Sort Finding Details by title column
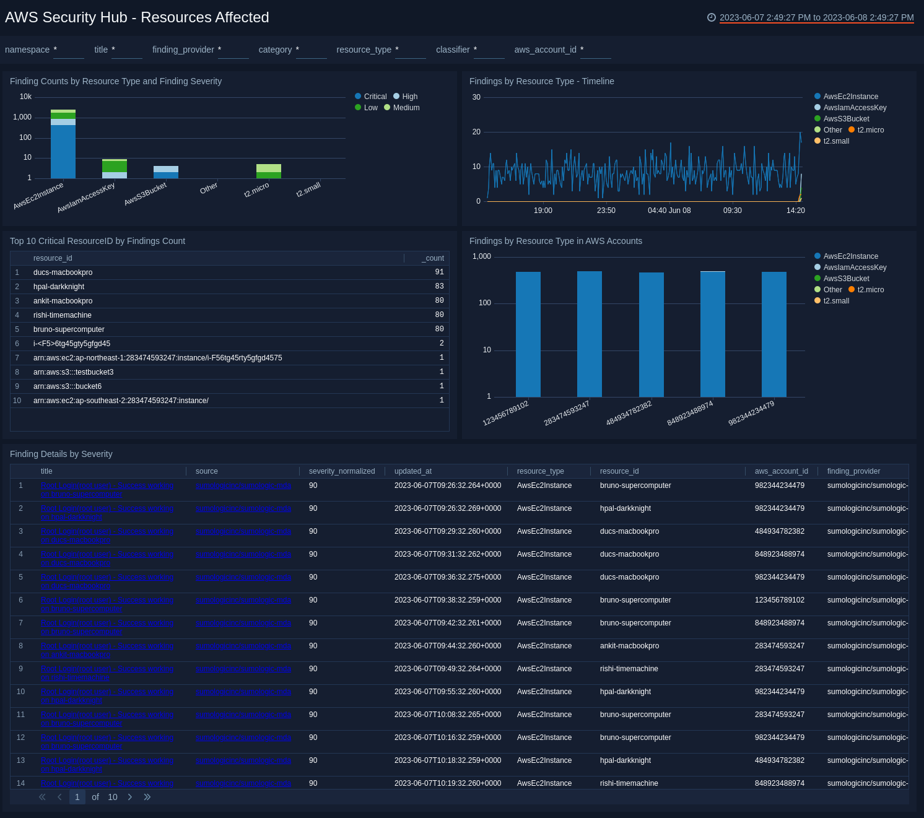 pos(46,471)
